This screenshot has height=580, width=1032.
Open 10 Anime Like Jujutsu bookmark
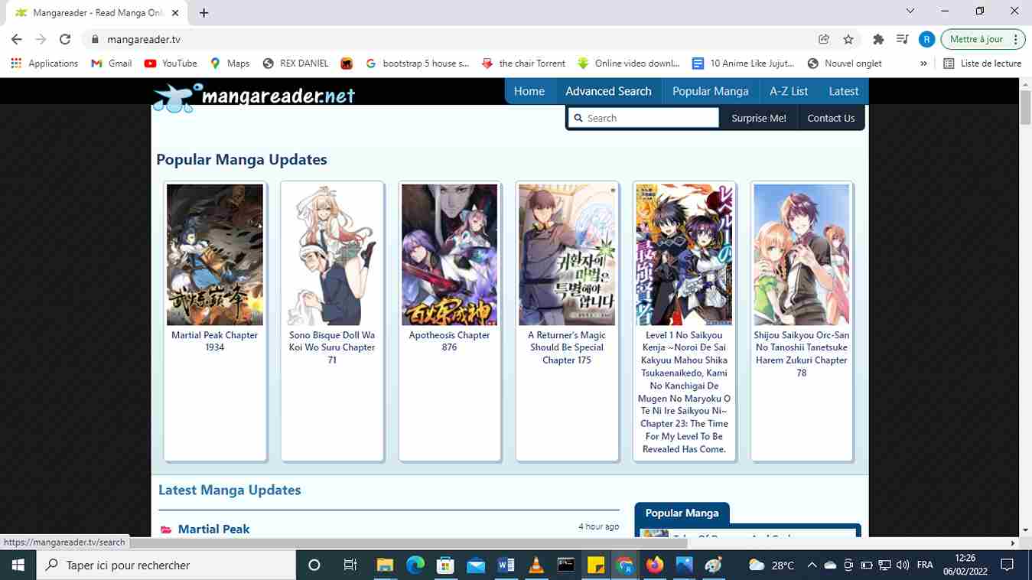coord(744,64)
